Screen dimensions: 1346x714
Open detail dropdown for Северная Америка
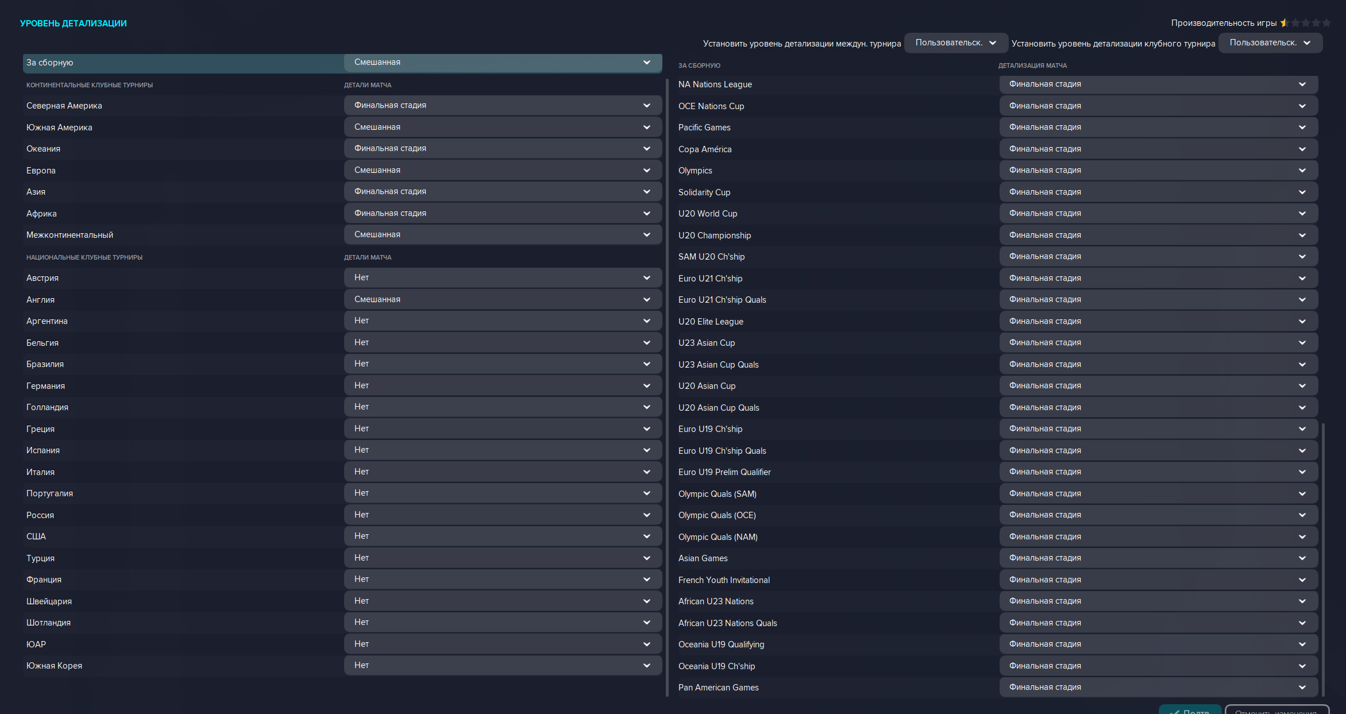point(502,106)
